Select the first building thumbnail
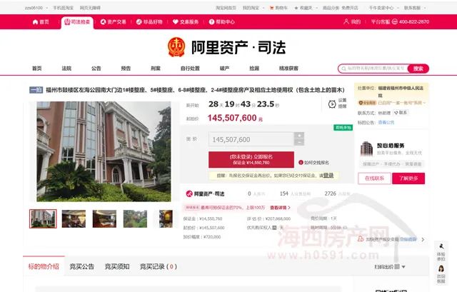Screen dimensions: 457x292 click(x=43, y=218)
